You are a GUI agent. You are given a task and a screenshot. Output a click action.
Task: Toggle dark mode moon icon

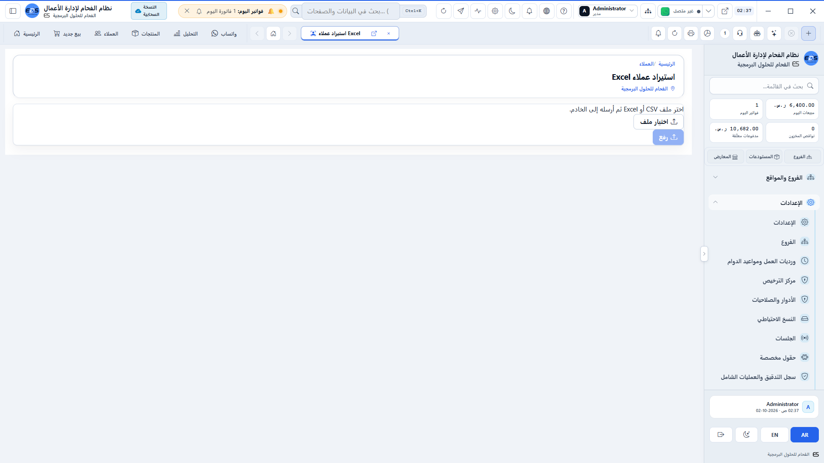tap(512, 11)
